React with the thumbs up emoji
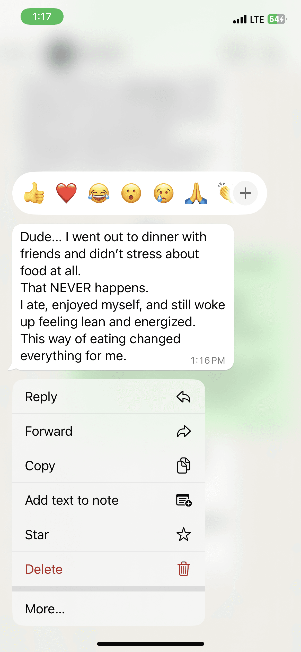This screenshot has height=652, width=301. [34, 193]
